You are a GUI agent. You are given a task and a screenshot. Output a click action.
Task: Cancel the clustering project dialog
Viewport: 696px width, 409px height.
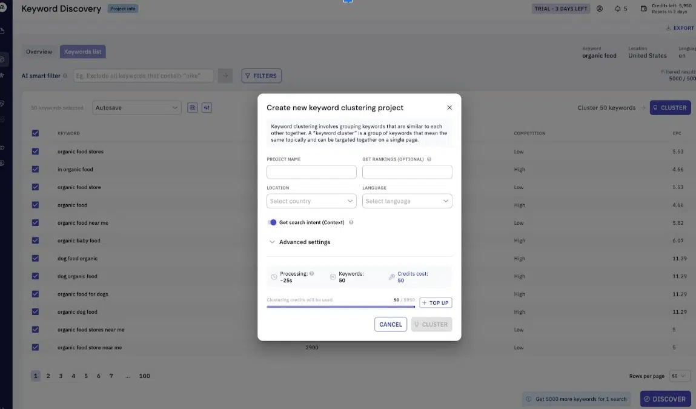(390, 324)
